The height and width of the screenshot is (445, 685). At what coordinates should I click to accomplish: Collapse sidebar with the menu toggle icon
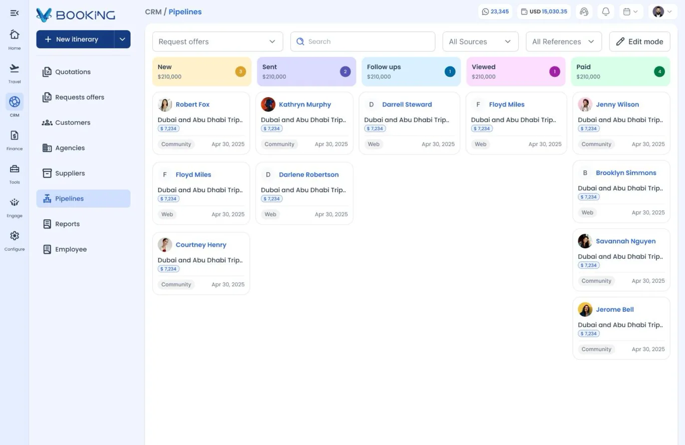click(x=15, y=13)
